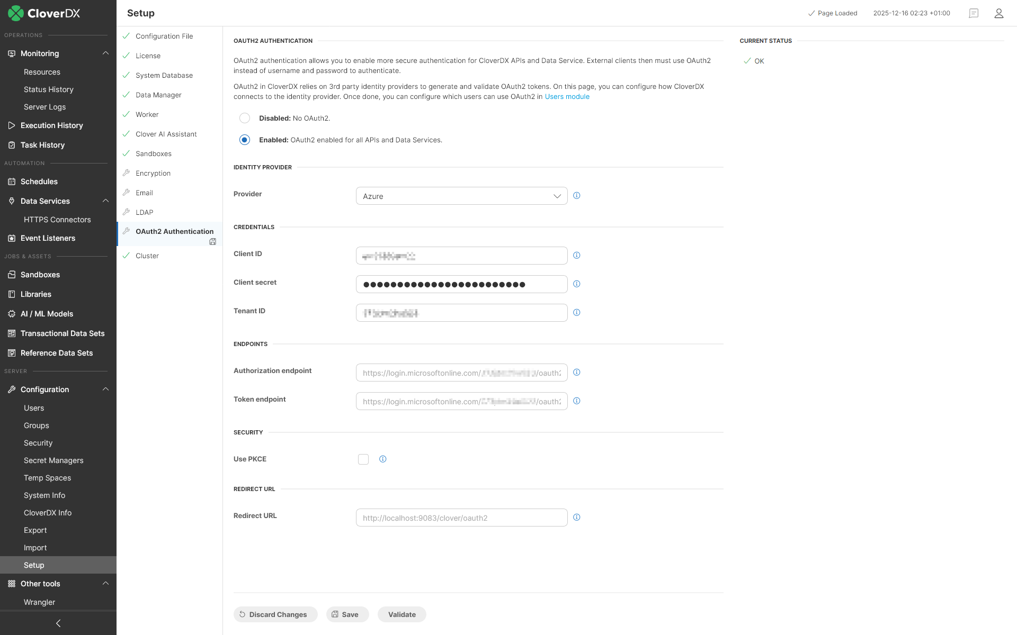This screenshot has width=1017, height=635.
Task: Collapse the Data Services sidebar section
Action: click(105, 201)
